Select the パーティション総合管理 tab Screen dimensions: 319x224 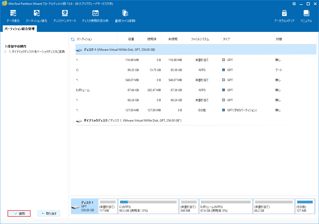(20, 29)
